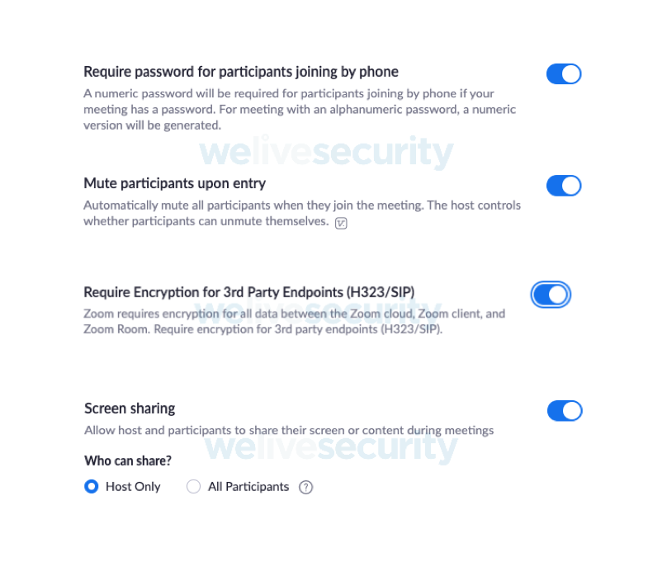Select the Host Only radio button
Image resolution: width=667 pixels, height=562 pixels.
pos(92,486)
